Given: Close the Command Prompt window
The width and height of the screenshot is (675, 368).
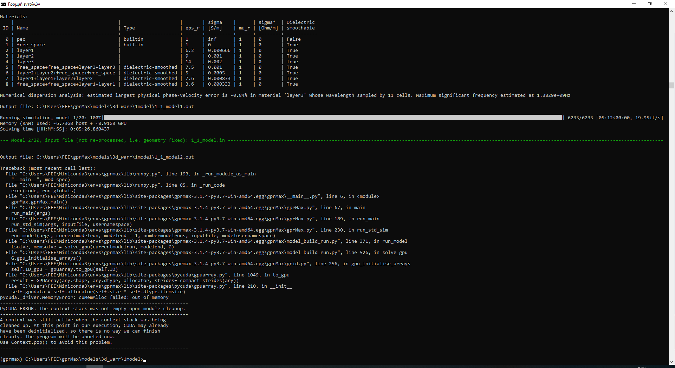Looking at the screenshot, I should click(x=666, y=4).
